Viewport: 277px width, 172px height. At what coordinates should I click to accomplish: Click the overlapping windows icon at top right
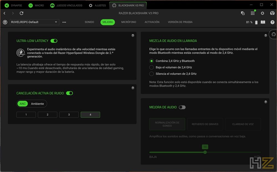243,13
